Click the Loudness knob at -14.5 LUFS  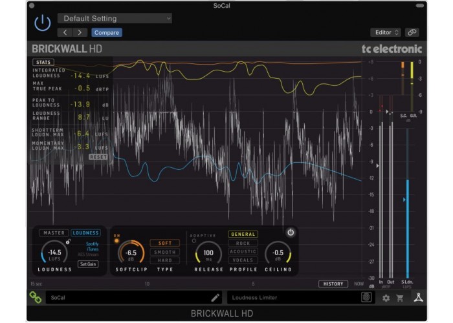click(54, 253)
